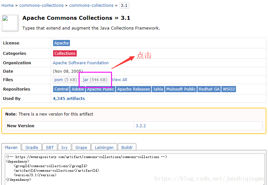Screen dimensions: 268x185
Task: Click inside the Maven dependency snippet box
Action: click(x=135, y=169)
